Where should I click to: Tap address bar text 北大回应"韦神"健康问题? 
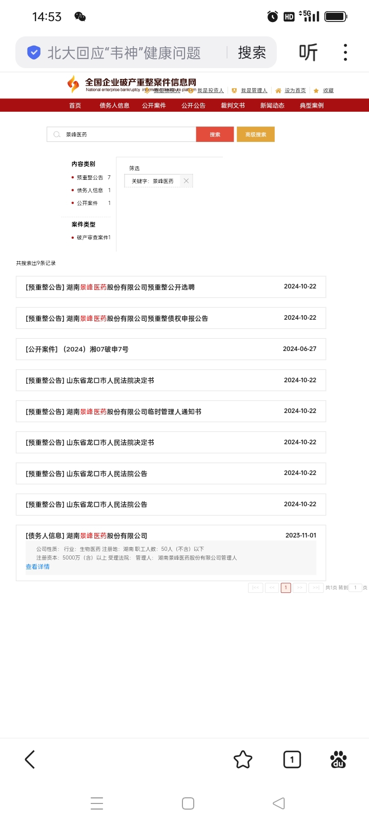click(124, 53)
